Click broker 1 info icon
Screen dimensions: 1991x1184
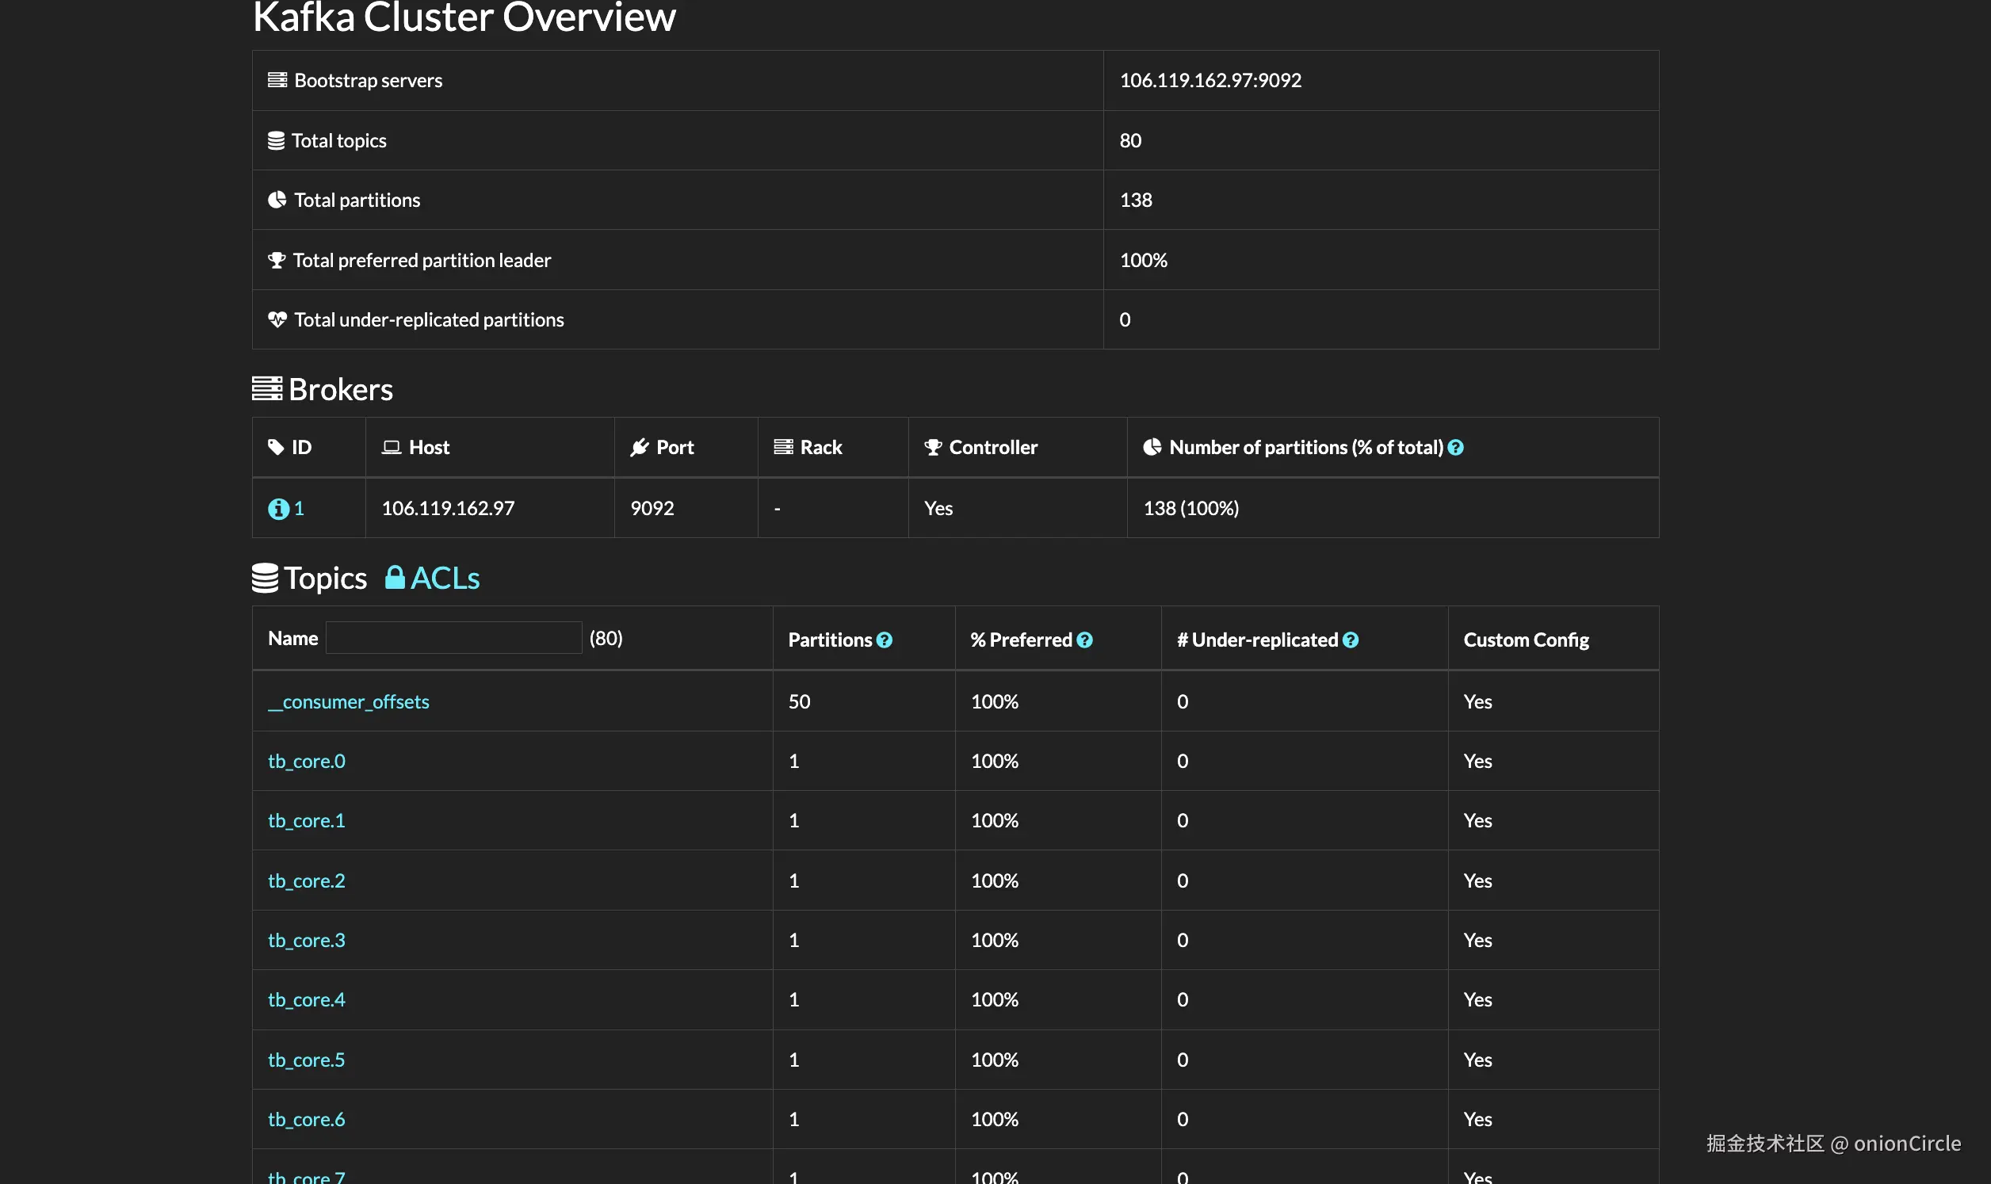pyautogui.click(x=277, y=509)
